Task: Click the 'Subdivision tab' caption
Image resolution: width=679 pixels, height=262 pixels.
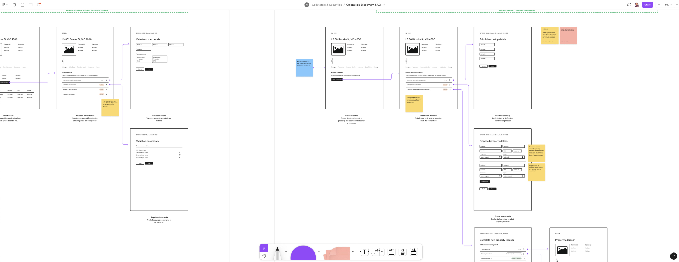Action: pos(351,116)
